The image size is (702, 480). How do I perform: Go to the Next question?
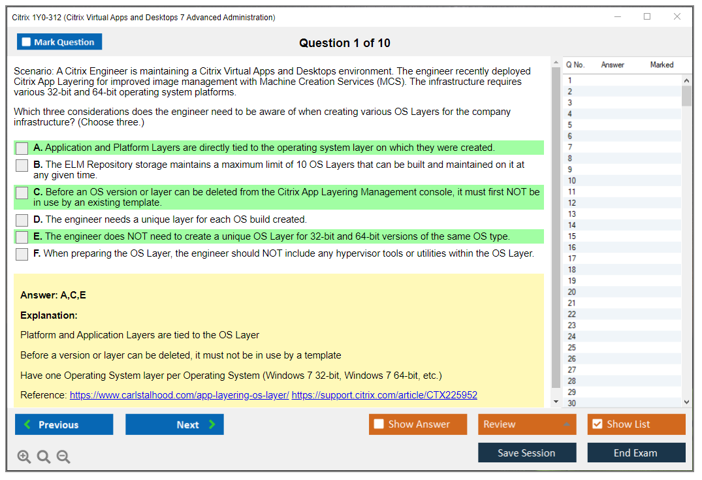[174, 424]
